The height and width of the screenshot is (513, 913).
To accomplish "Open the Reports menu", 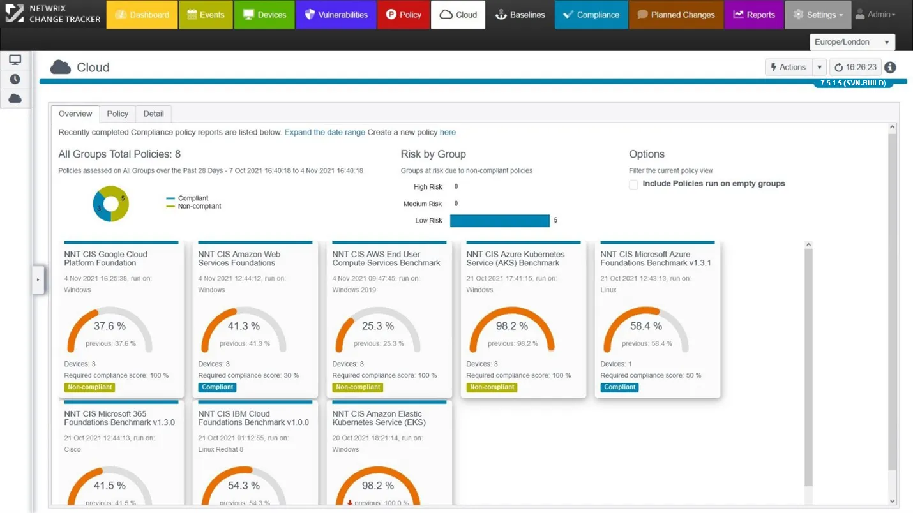I will 753,15.
